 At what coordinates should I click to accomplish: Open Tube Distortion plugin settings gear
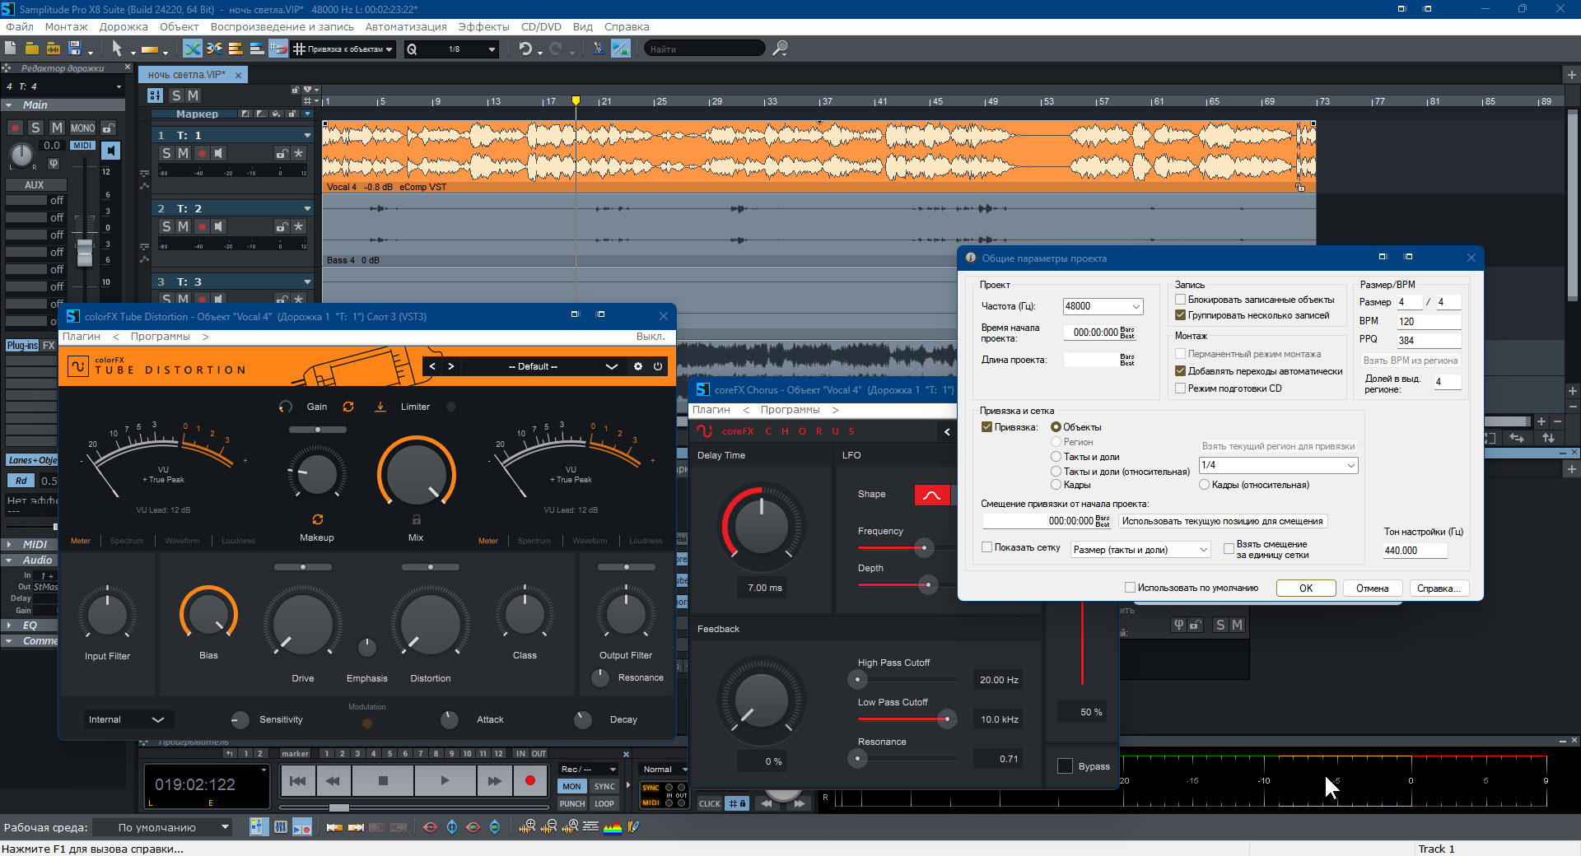[x=638, y=366]
